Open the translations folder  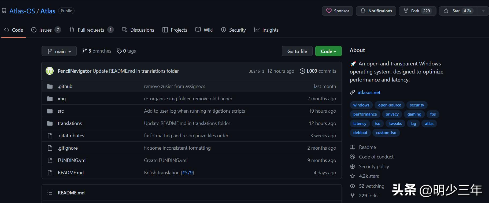click(x=70, y=123)
